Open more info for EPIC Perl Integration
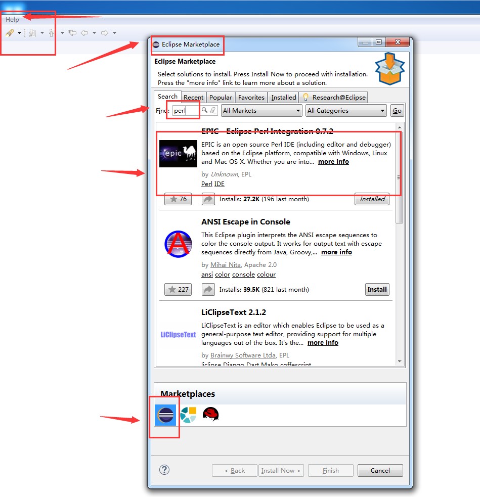The image size is (480, 497). [333, 162]
